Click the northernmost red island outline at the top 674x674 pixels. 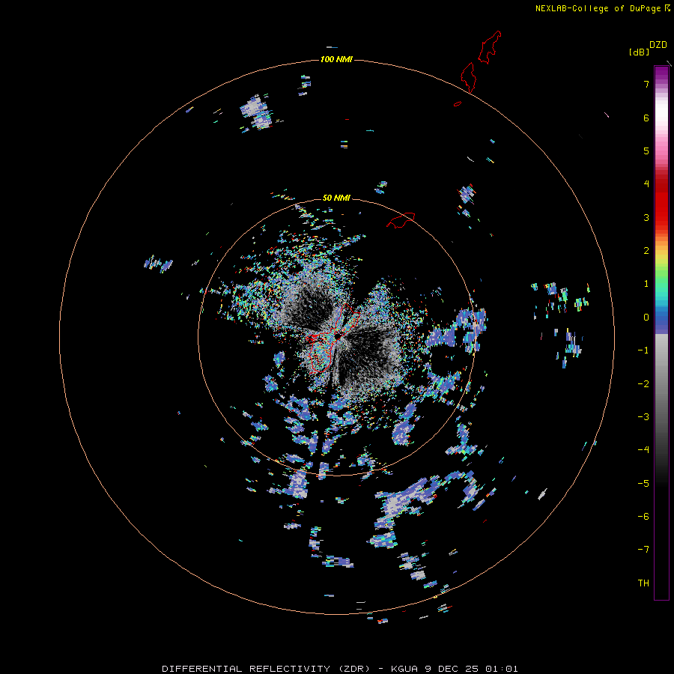(x=490, y=47)
